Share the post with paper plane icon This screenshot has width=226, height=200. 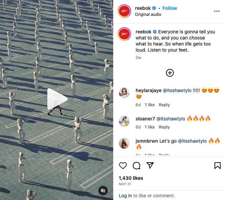[x=150, y=165]
